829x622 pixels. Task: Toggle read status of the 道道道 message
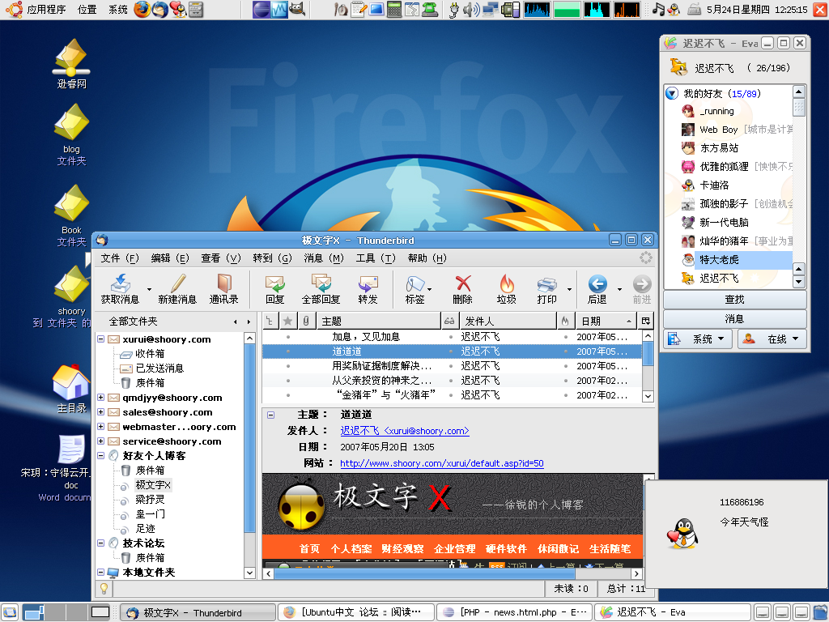450,351
